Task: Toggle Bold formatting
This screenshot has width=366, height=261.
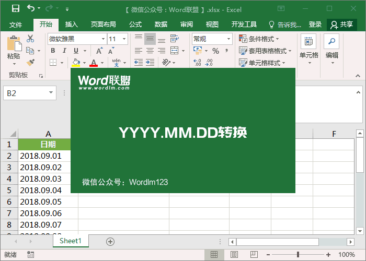Action: [53, 51]
